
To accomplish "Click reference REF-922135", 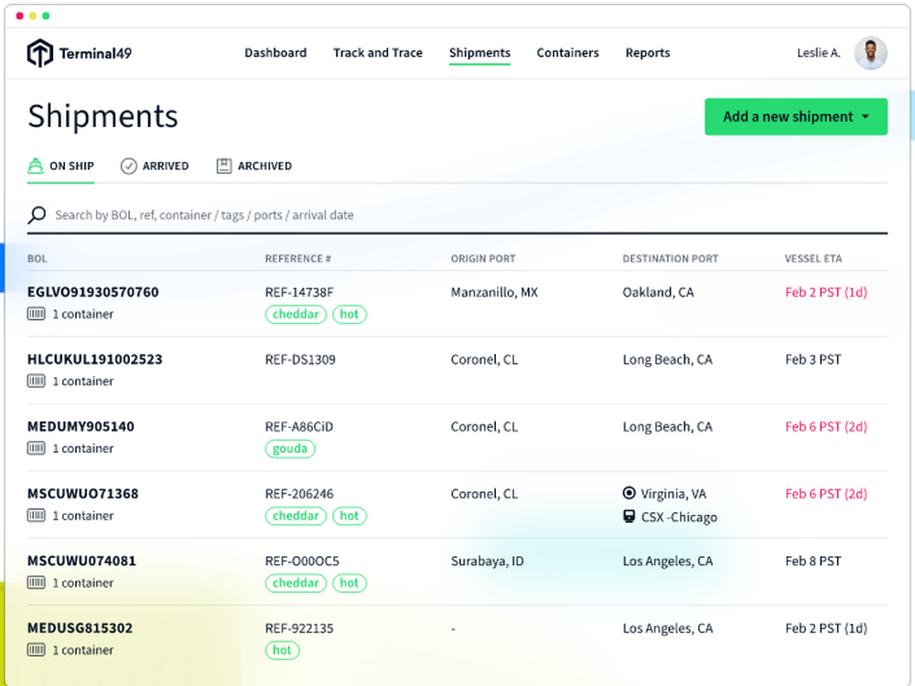I will click(299, 628).
